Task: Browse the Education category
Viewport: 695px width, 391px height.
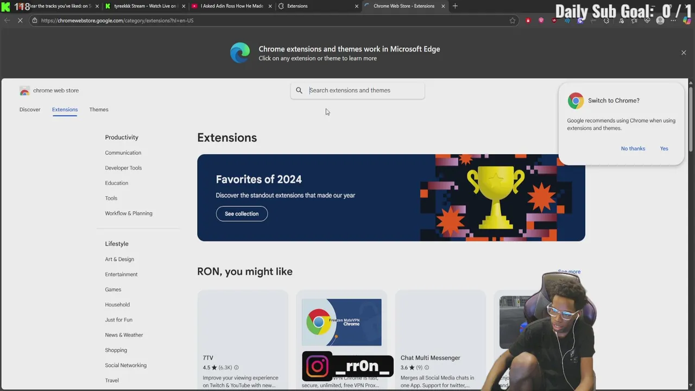Action: [116, 184]
